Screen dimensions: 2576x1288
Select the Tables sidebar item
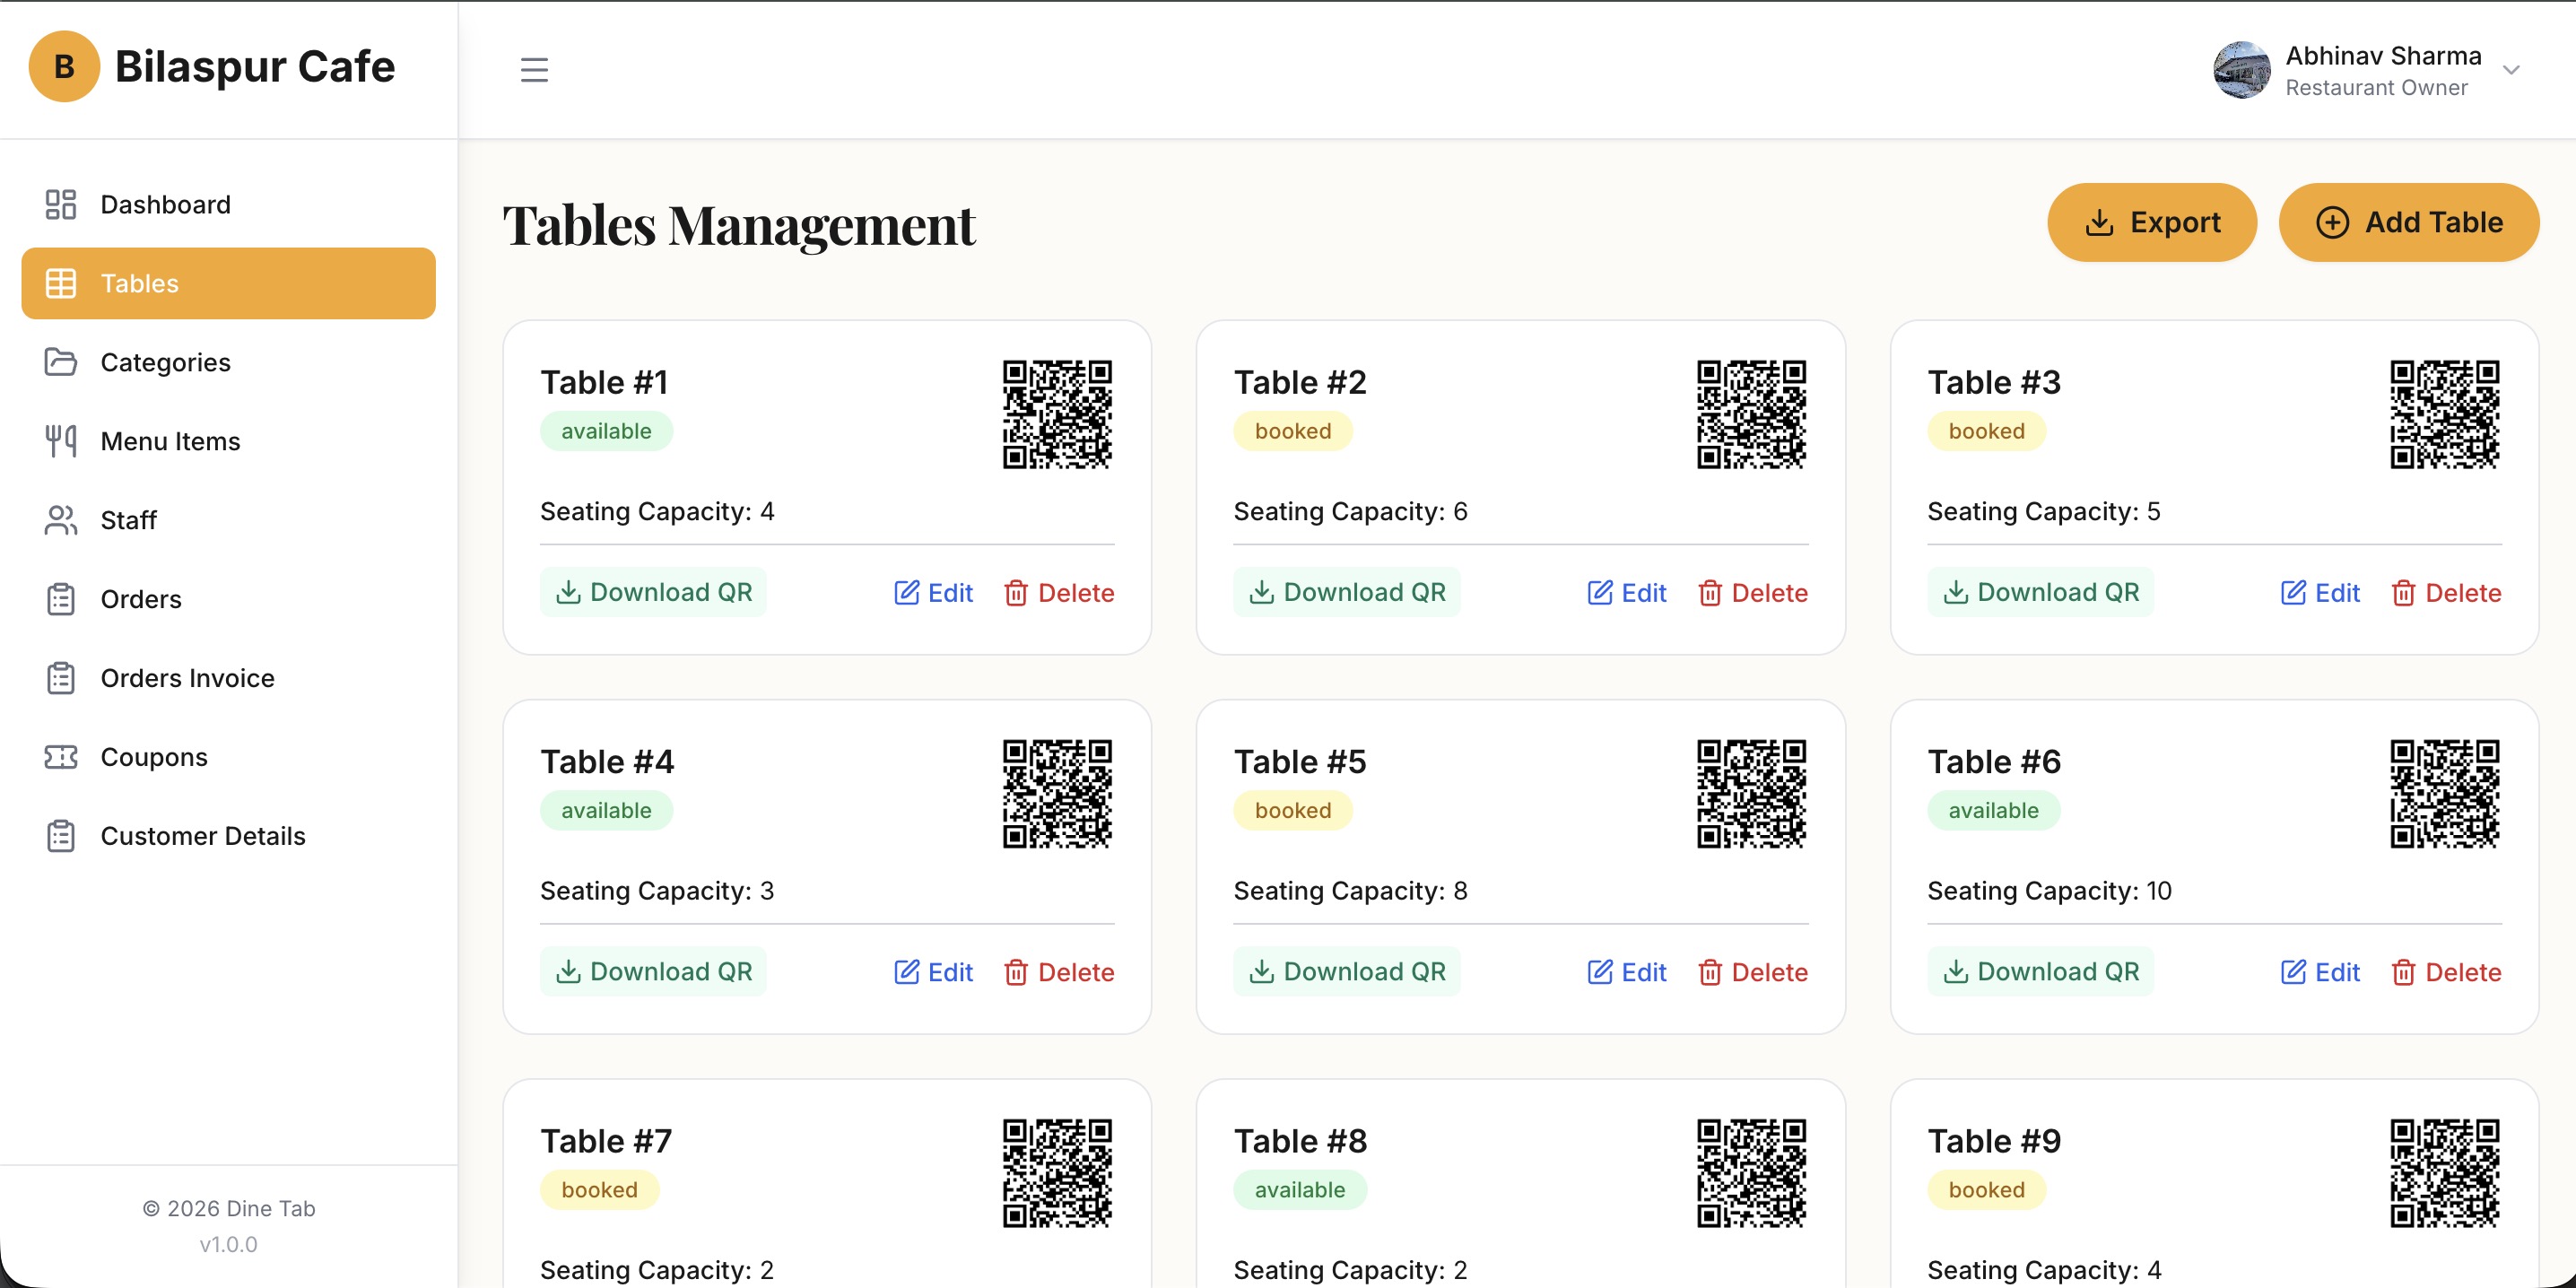pyautogui.click(x=228, y=283)
